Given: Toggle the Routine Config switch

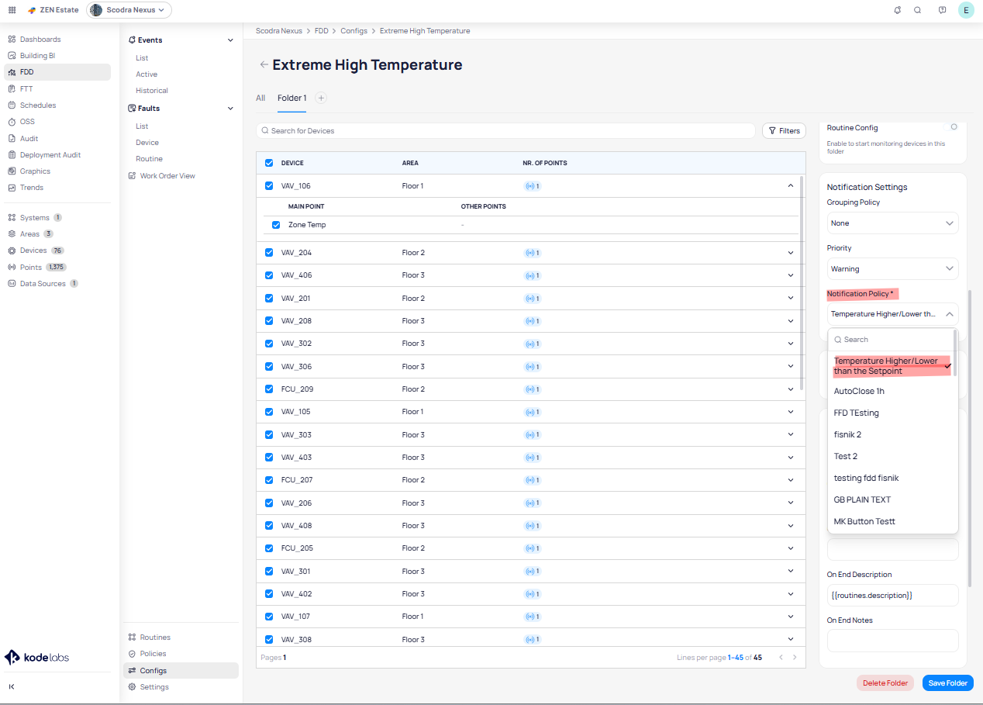Looking at the screenshot, I should [x=952, y=127].
